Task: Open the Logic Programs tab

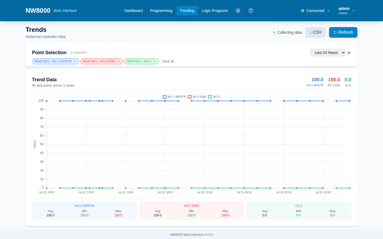Action: [215, 11]
